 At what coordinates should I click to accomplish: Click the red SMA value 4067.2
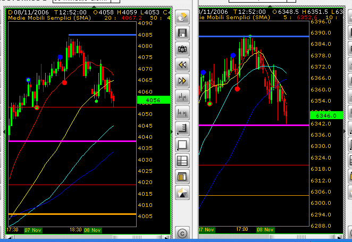pos(131,18)
